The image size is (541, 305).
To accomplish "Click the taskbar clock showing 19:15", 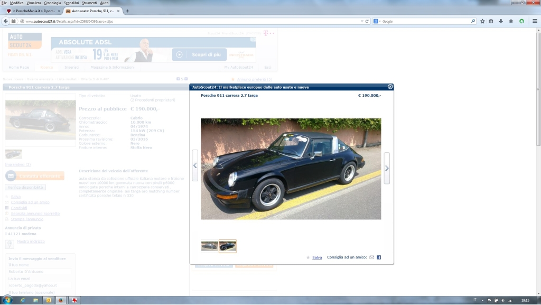I will click(525, 300).
